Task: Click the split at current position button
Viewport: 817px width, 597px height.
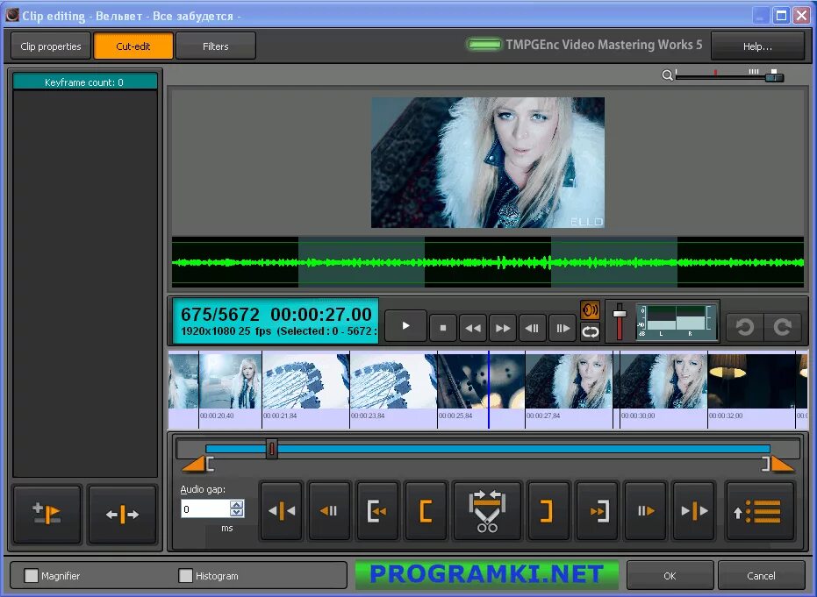Action: click(x=123, y=515)
